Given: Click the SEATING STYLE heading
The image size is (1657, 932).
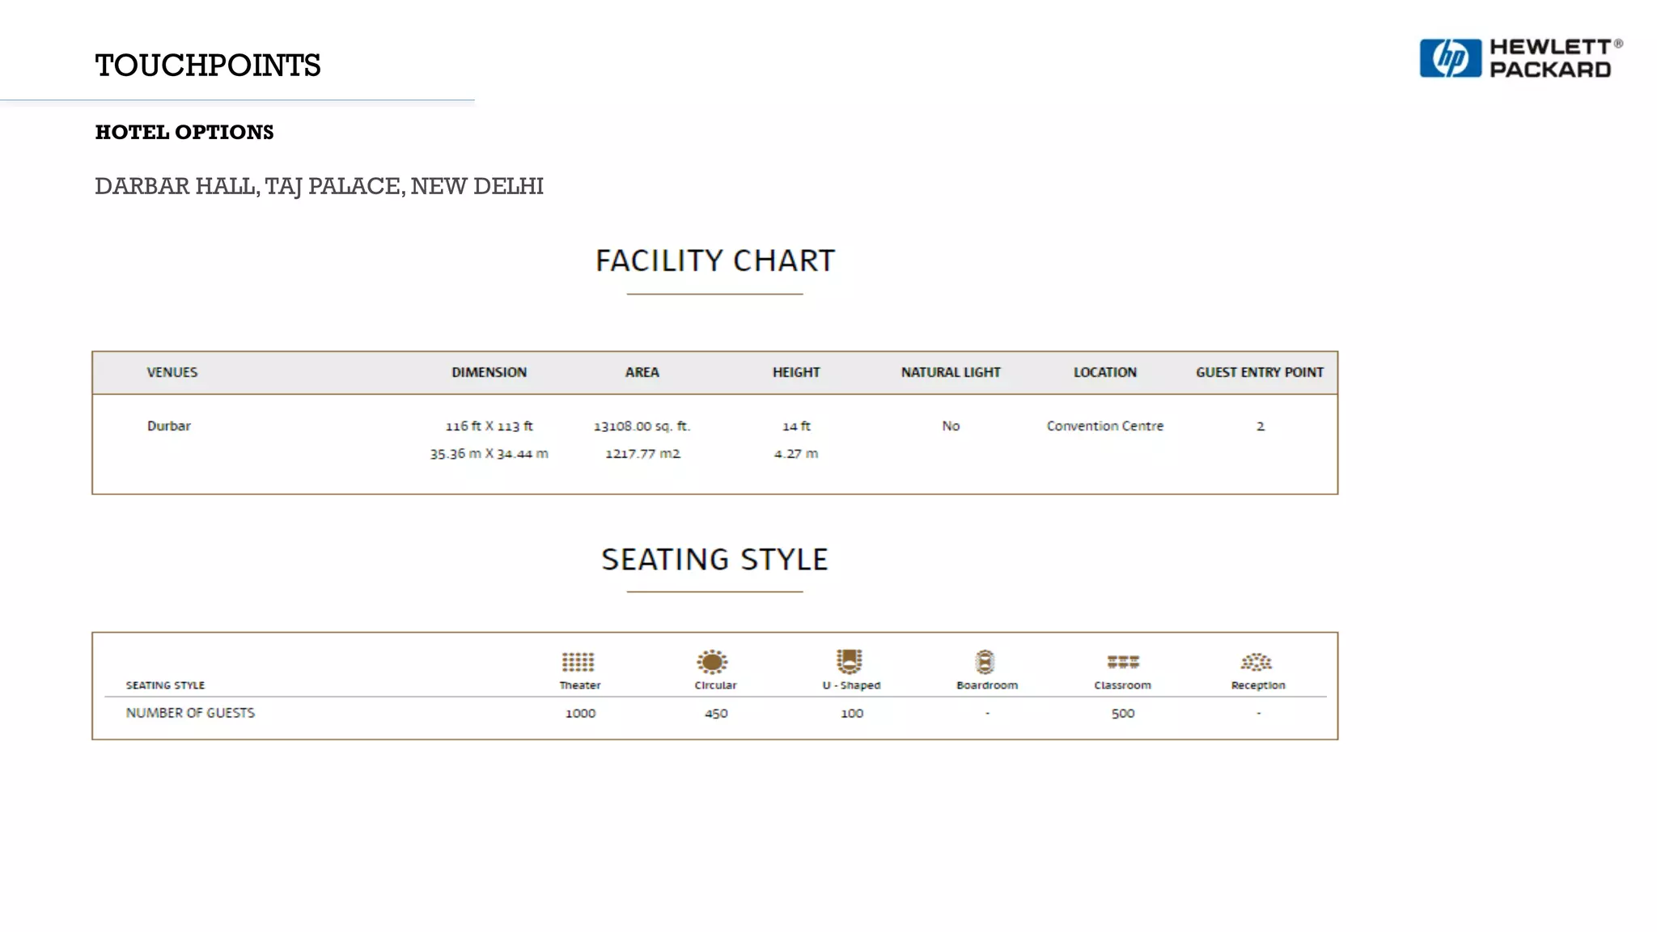Looking at the screenshot, I should (715, 559).
